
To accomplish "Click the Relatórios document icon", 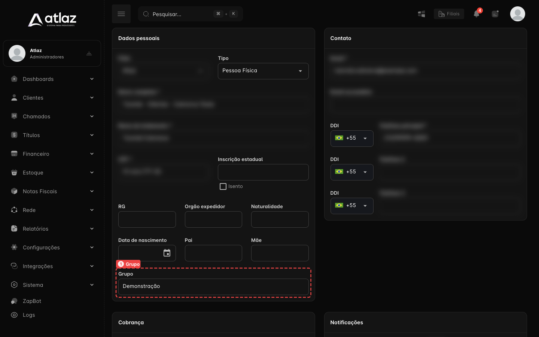I will coord(14,228).
